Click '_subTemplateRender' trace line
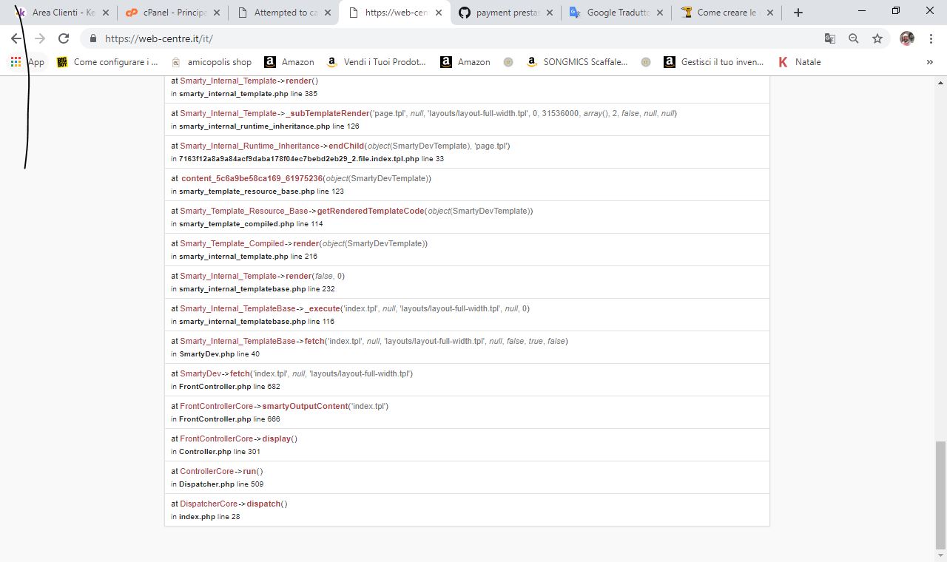Viewport: 947px width, 562px height. click(424, 113)
